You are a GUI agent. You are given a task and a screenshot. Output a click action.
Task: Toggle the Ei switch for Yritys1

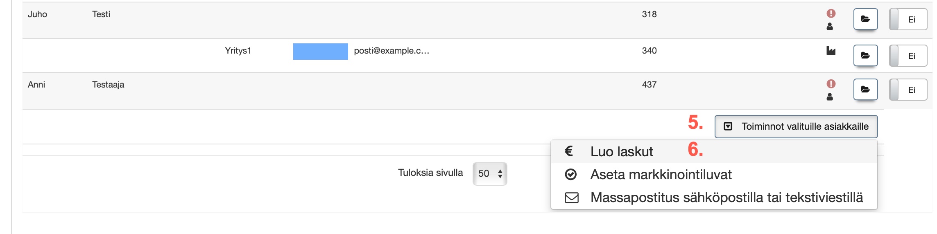tap(908, 56)
